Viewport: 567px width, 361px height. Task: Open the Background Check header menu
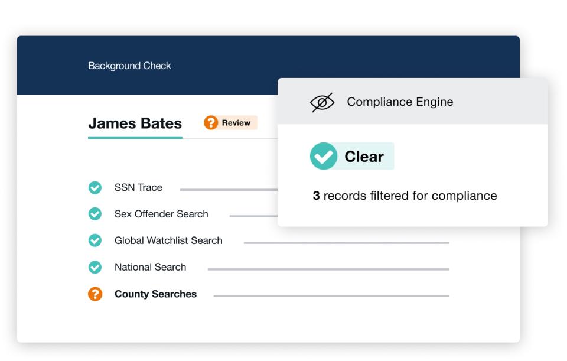coord(129,66)
